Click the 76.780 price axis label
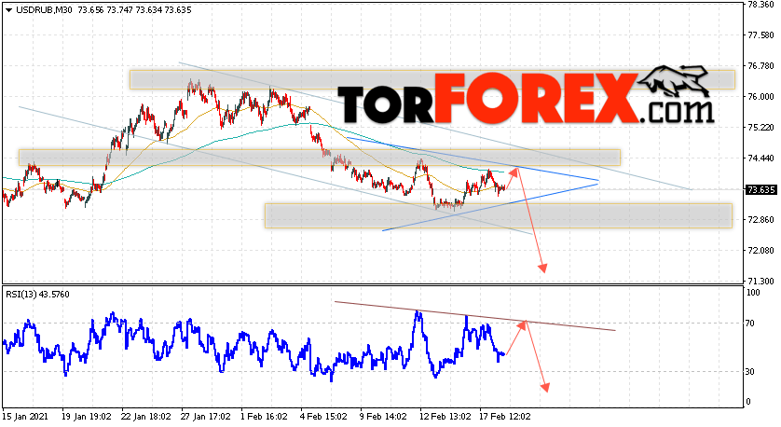This screenshot has height=427, width=781. pyautogui.click(x=760, y=66)
